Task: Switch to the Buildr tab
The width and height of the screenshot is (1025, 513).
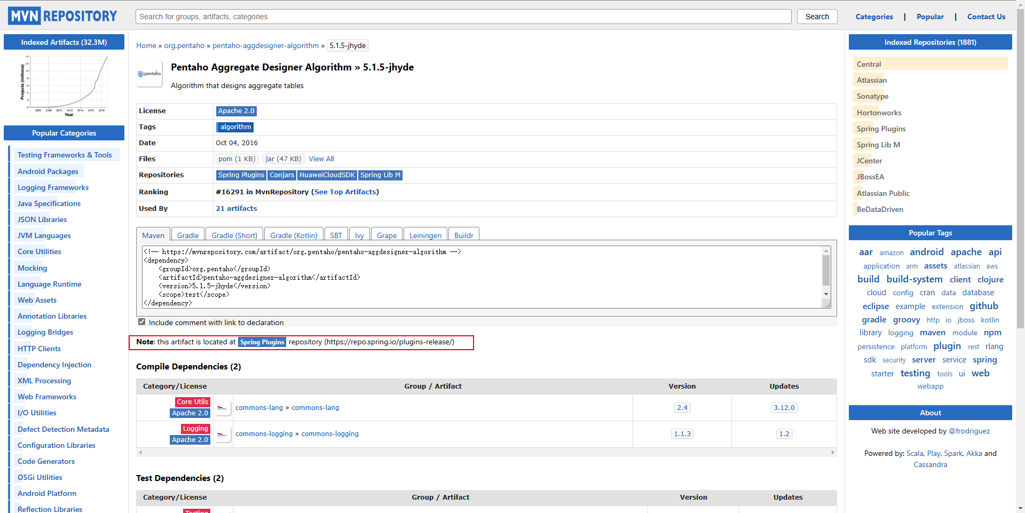Action: (x=464, y=235)
